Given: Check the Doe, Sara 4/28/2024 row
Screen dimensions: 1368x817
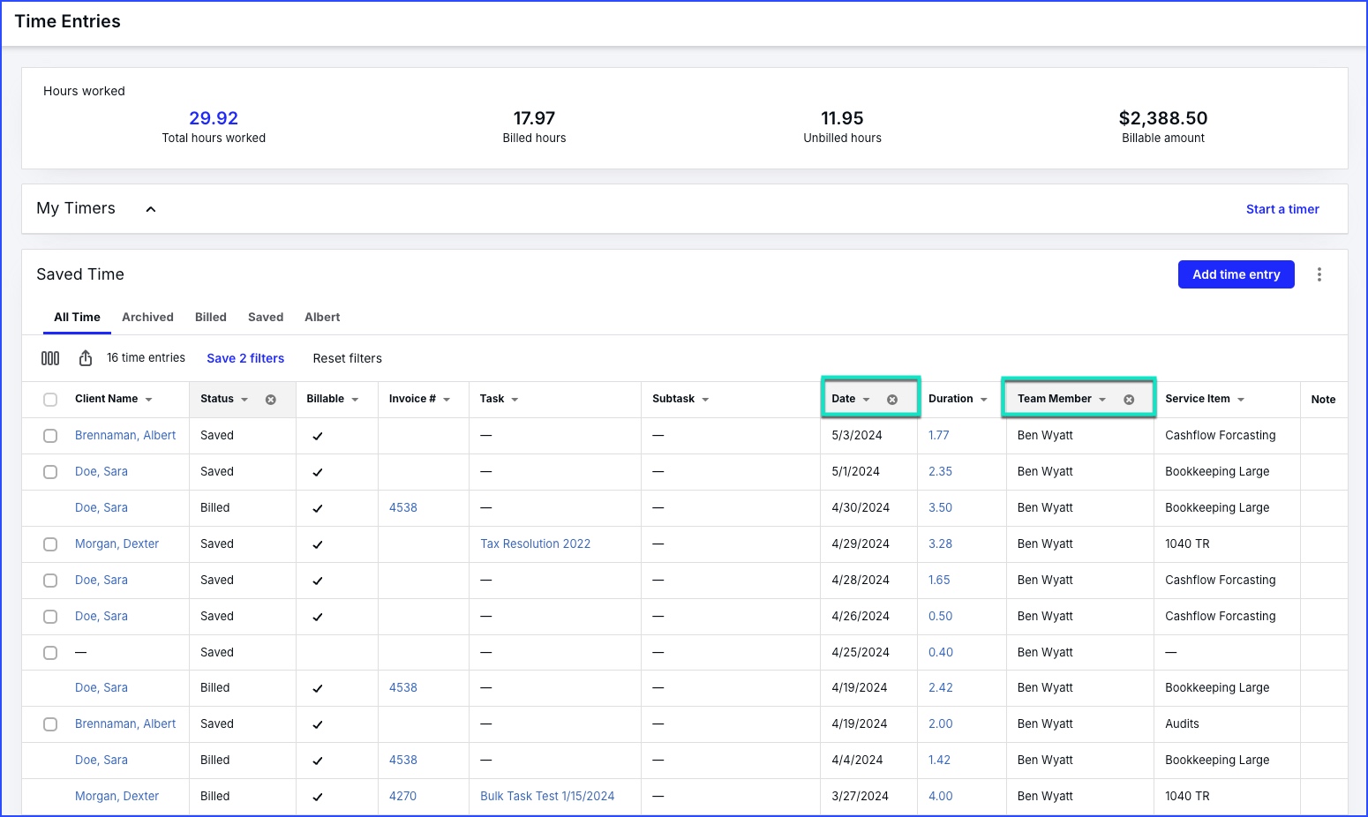Looking at the screenshot, I should 50,581.
